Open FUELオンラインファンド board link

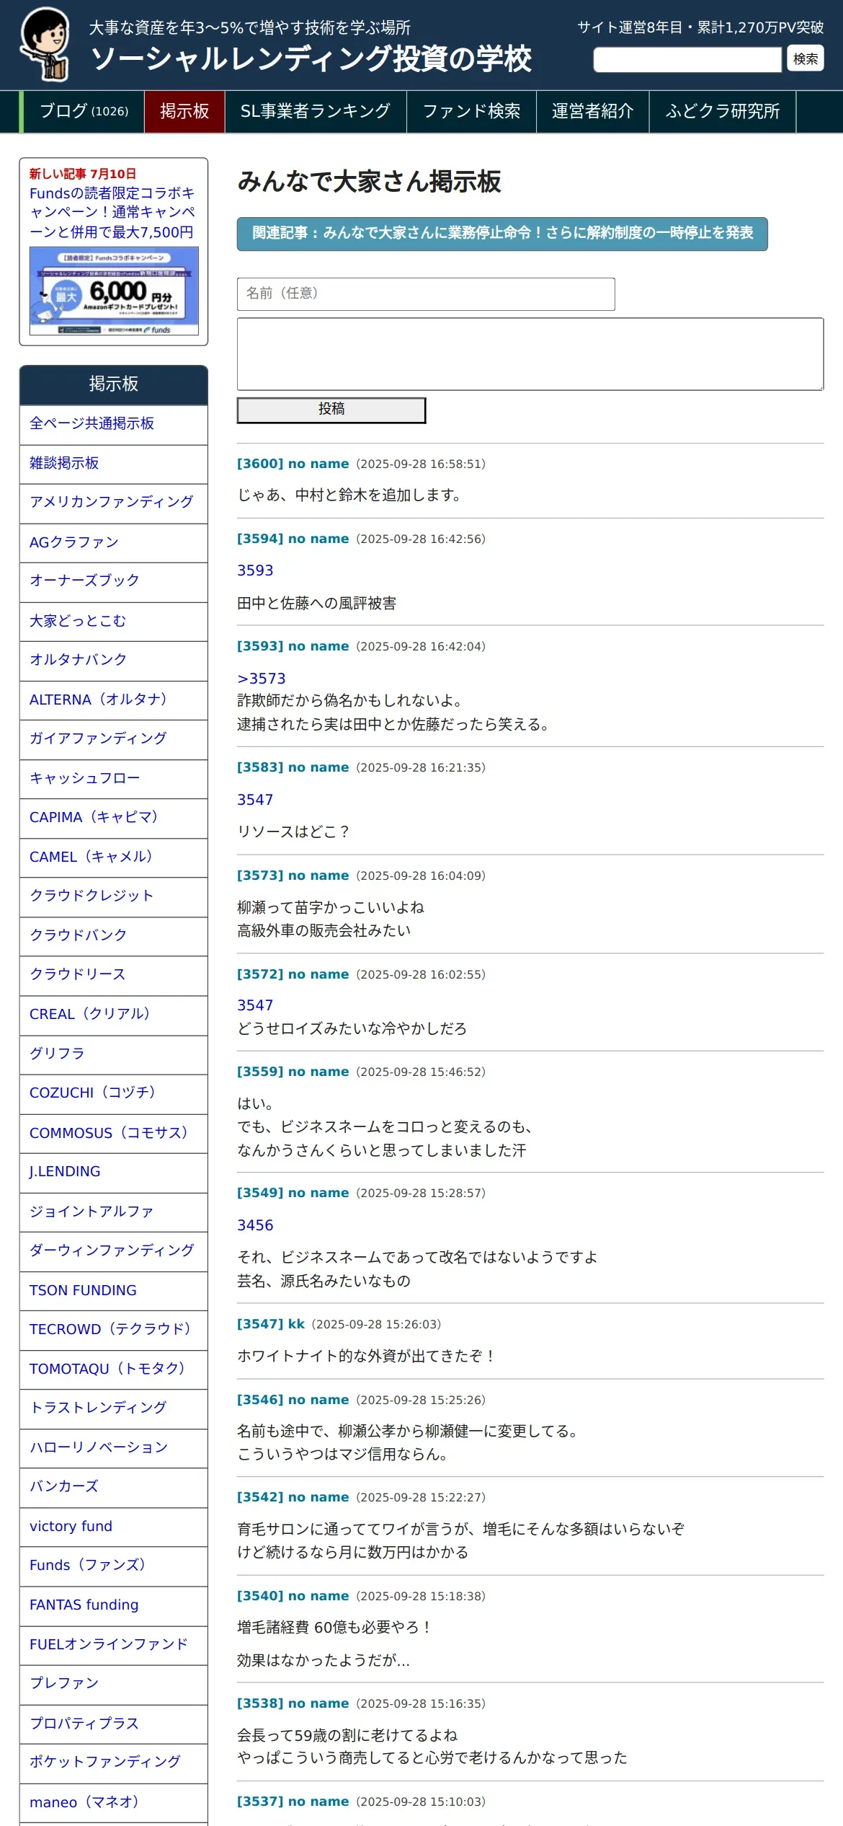point(114,1644)
